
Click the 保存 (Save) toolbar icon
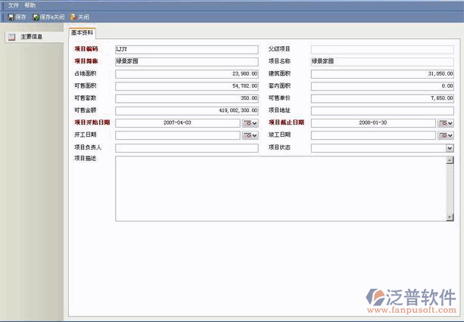[11, 17]
